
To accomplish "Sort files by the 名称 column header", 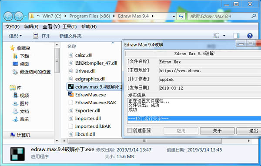I will click(x=72, y=46).
